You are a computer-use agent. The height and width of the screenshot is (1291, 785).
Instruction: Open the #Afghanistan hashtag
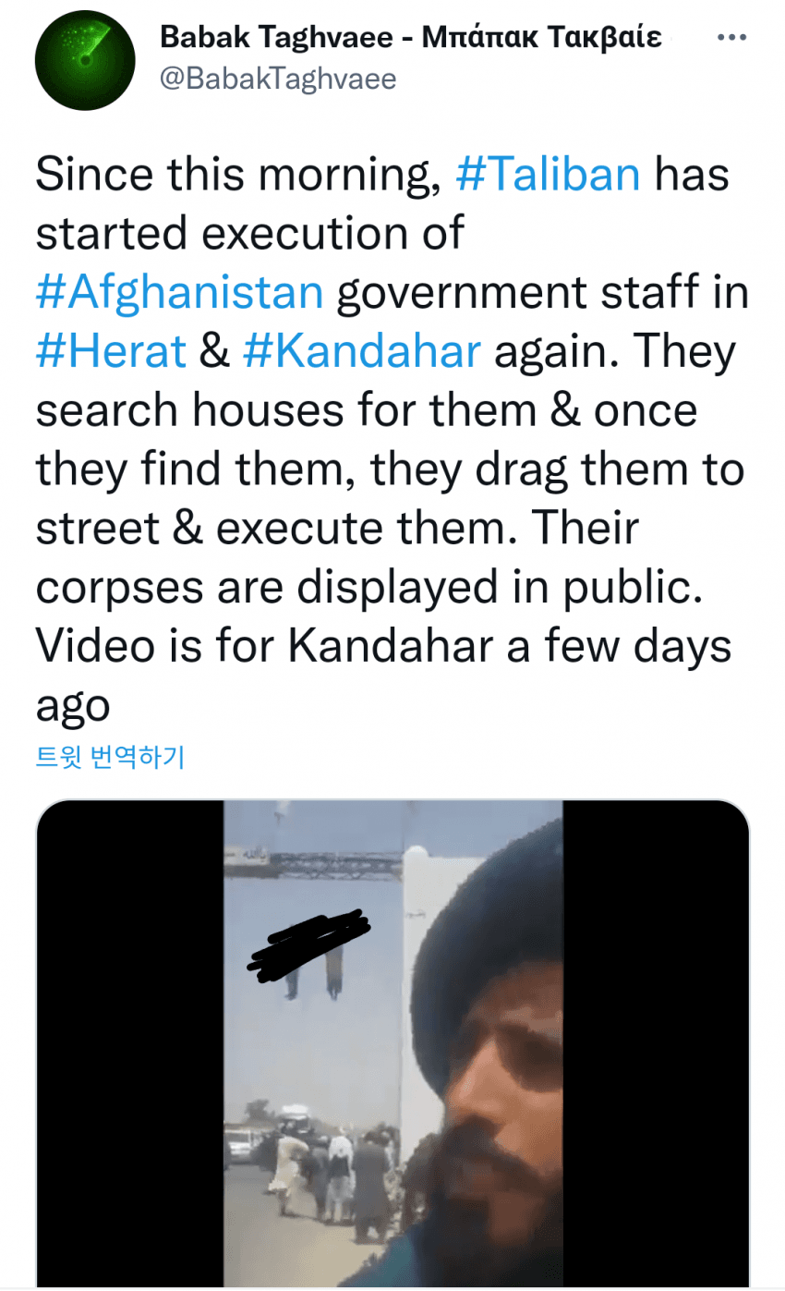tap(180, 293)
